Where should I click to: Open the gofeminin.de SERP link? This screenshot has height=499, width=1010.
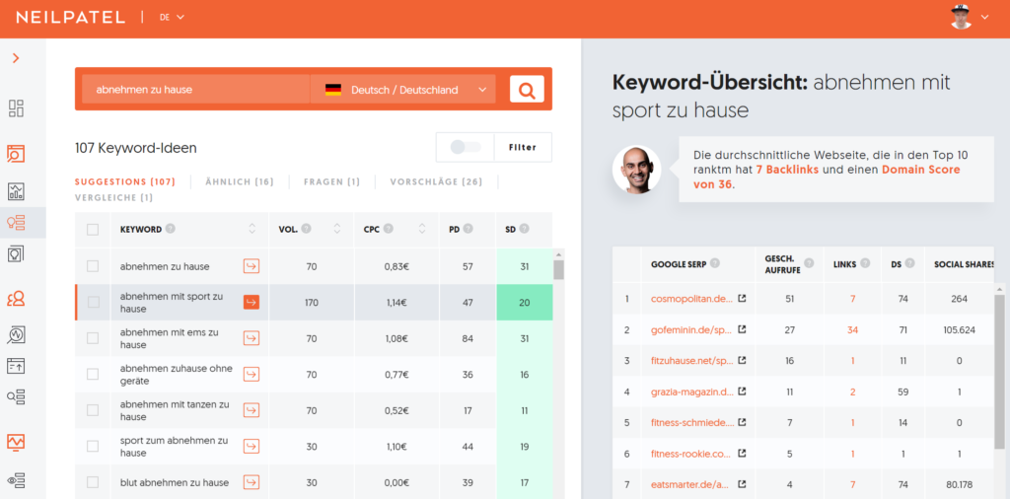691,329
